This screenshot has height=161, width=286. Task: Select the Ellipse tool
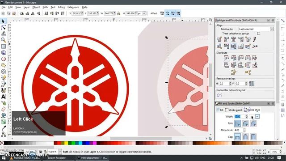coord(3,59)
